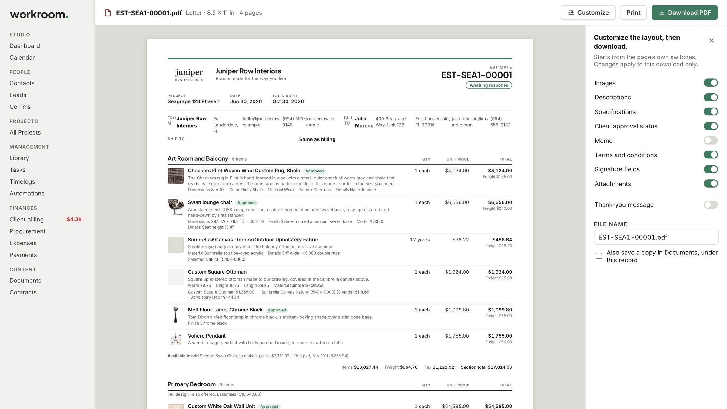Click the Customize button
The width and height of the screenshot is (727, 409).
pyautogui.click(x=588, y=13)
